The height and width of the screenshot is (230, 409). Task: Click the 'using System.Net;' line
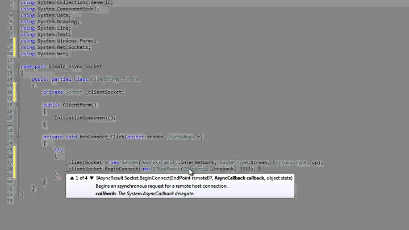(44, 54)
